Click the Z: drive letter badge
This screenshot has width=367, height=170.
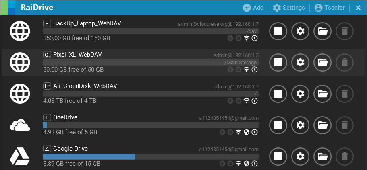47,149
